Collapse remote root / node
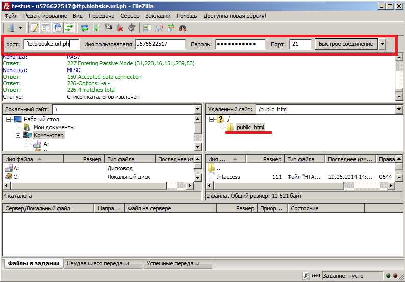This screenshot has width=405, height=282. coord(212,119)
